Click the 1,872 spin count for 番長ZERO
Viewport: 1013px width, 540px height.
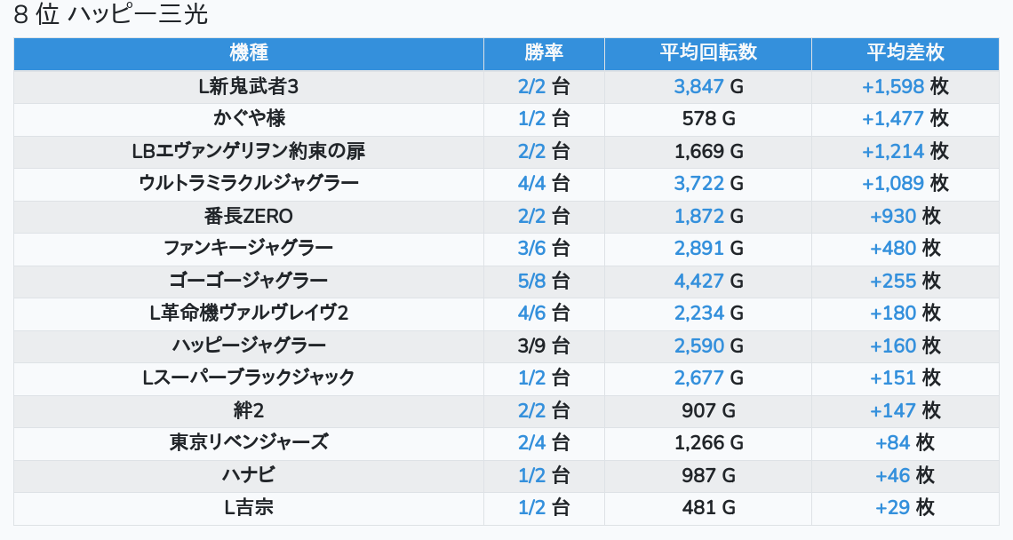(699, 216)
